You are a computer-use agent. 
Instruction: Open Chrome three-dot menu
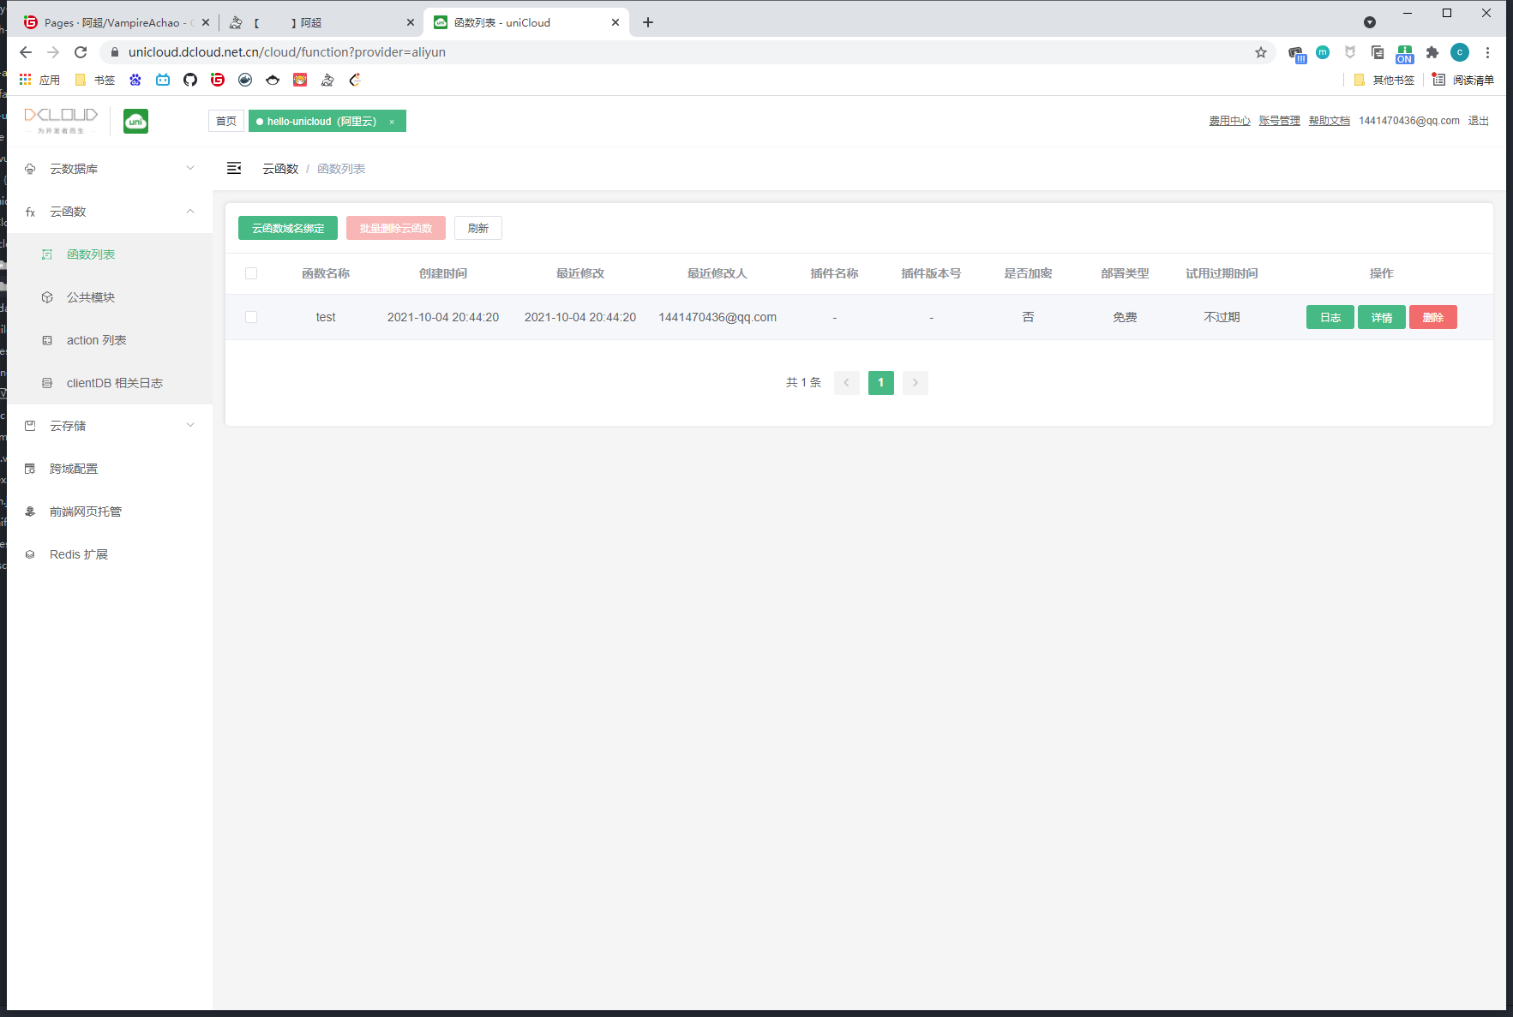coord(1488,52)
